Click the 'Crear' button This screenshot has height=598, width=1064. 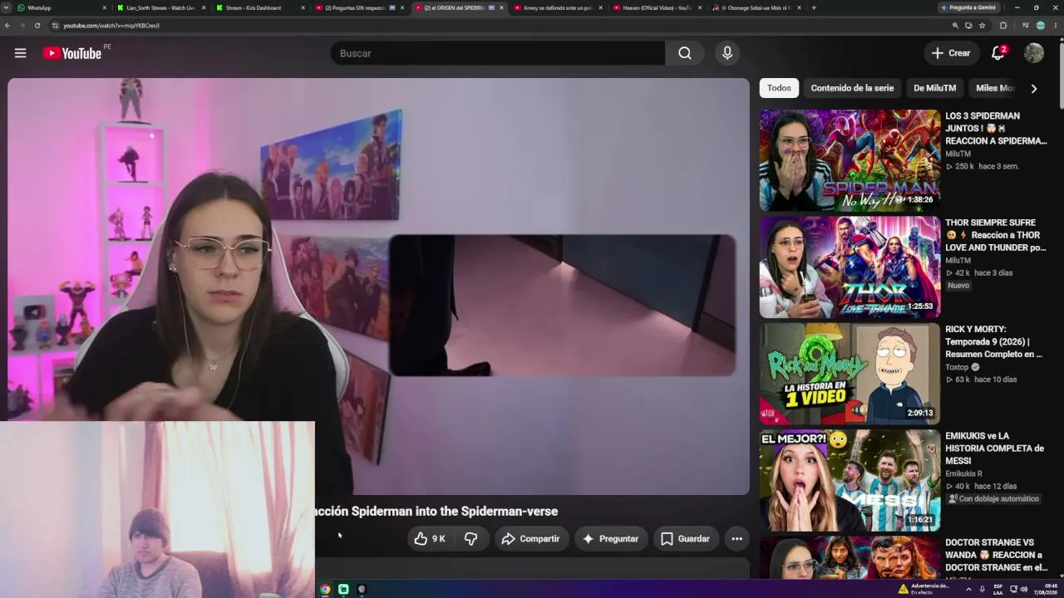click(x=951, y=53)
